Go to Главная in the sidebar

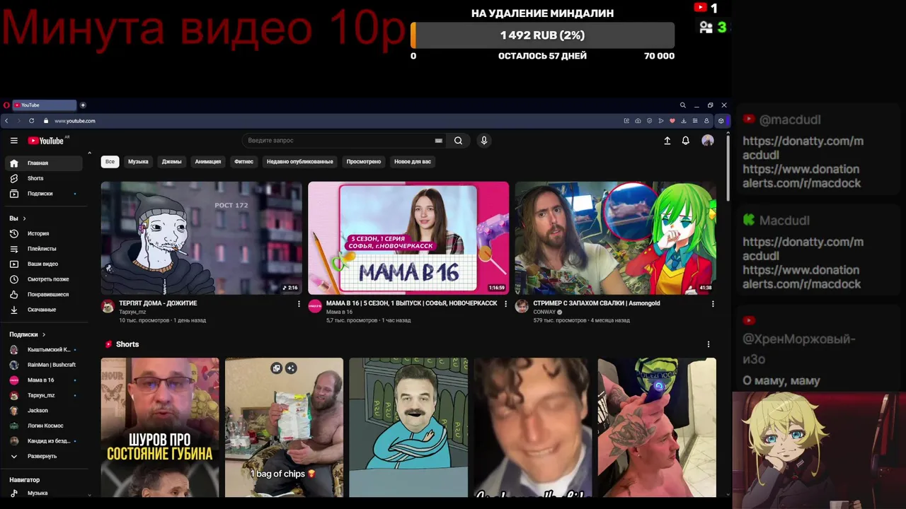coord(44,163)
